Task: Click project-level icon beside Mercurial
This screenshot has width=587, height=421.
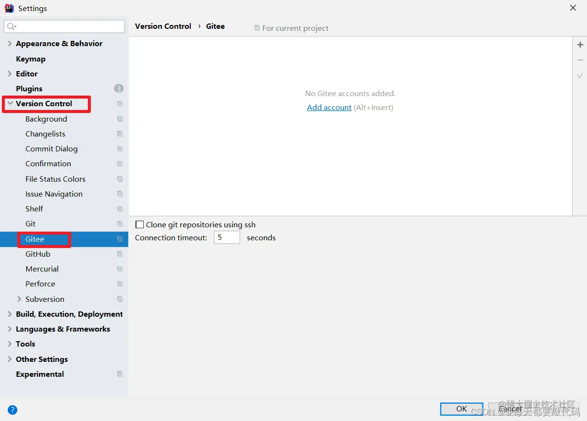Action: click(120, 269)
